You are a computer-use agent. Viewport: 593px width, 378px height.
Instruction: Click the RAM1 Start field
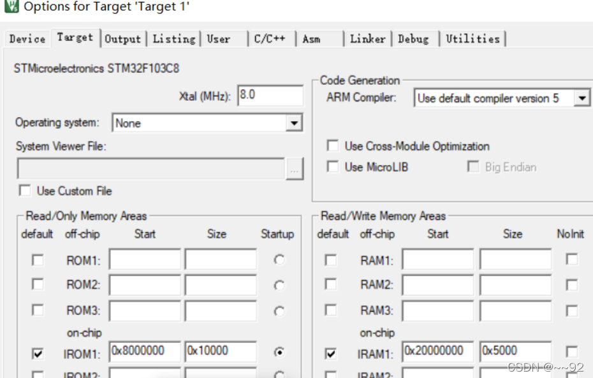tap(438, 259)
